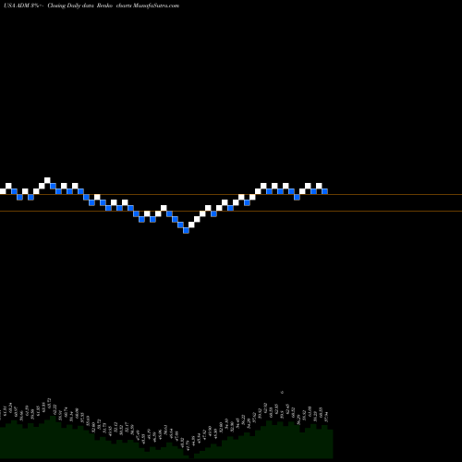The width and height of the screenshot is (462, 462).
Task: Click the 'Closing Daily data' header text
Action: 70,6
